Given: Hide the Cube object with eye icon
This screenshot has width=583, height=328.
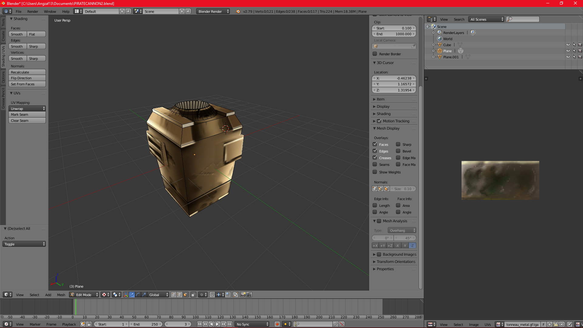Looking at the screenshot, I should point(568,45).
